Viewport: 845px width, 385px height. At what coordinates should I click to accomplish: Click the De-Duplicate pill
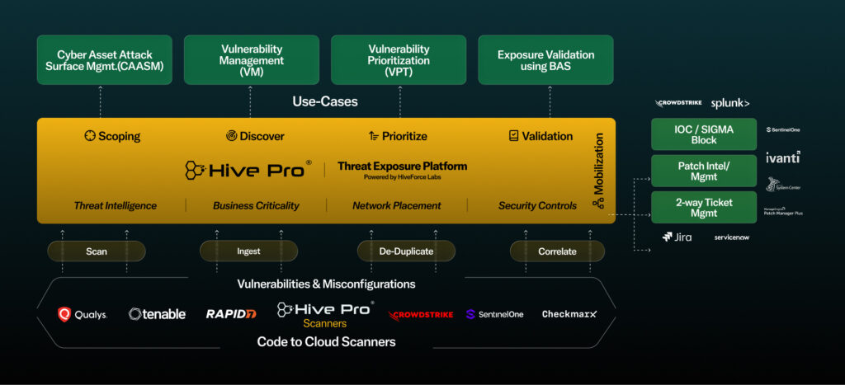(406, 251)
